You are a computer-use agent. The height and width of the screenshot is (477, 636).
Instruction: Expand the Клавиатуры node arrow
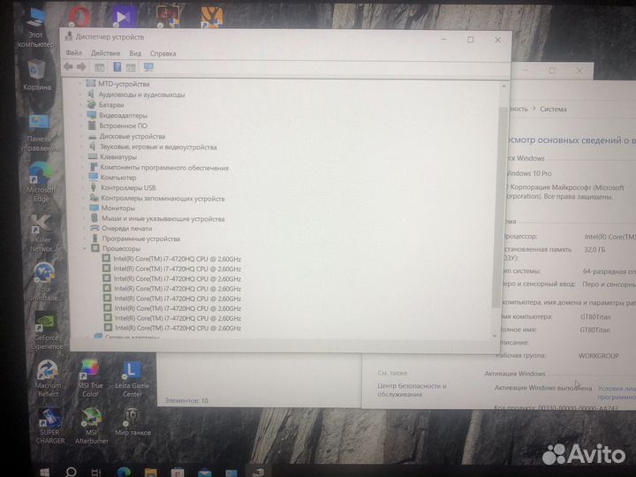[x=82, y=157]
